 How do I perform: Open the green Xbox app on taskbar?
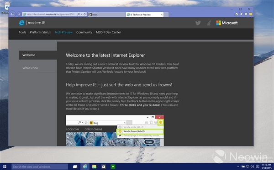click(x=113, y=166)
